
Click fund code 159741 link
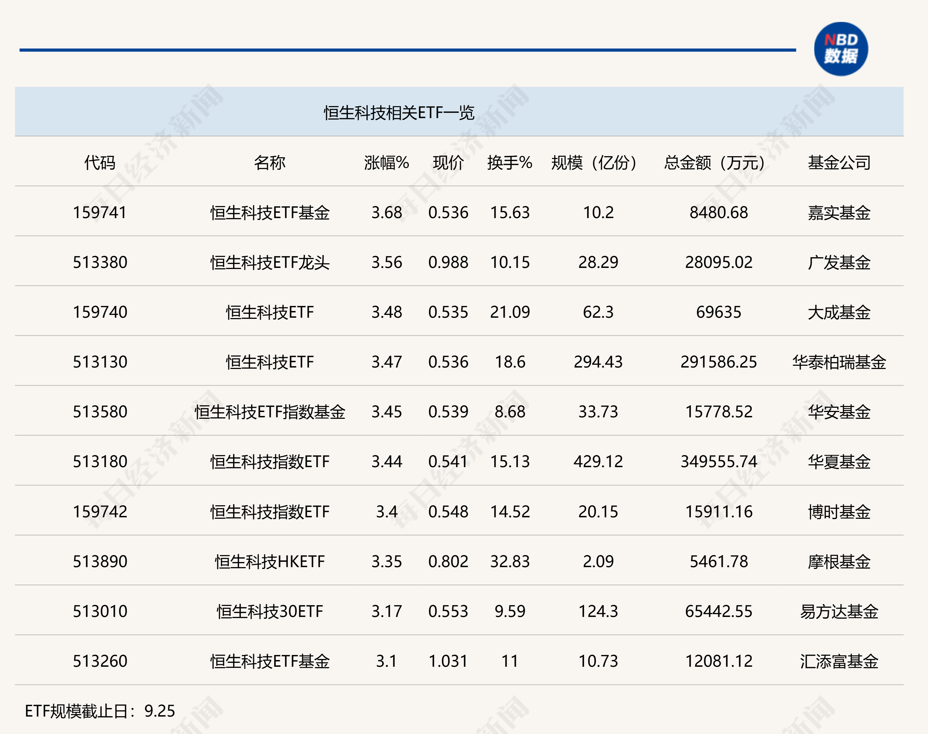click(x=100, y=212)
